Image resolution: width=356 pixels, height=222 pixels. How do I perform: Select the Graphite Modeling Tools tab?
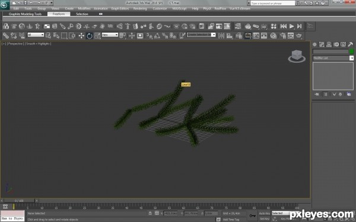25,14
